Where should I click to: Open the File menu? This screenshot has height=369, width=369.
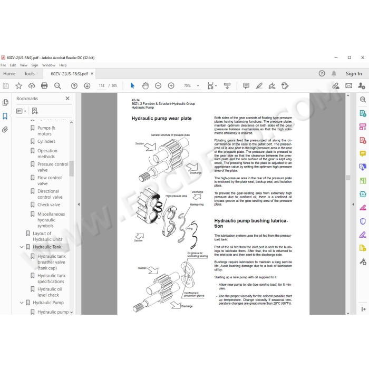[x=3, y=65]
